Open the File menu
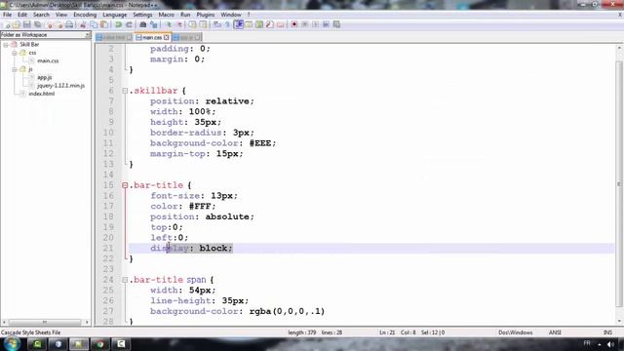The image size is (624, 351). tap(7, 15)
